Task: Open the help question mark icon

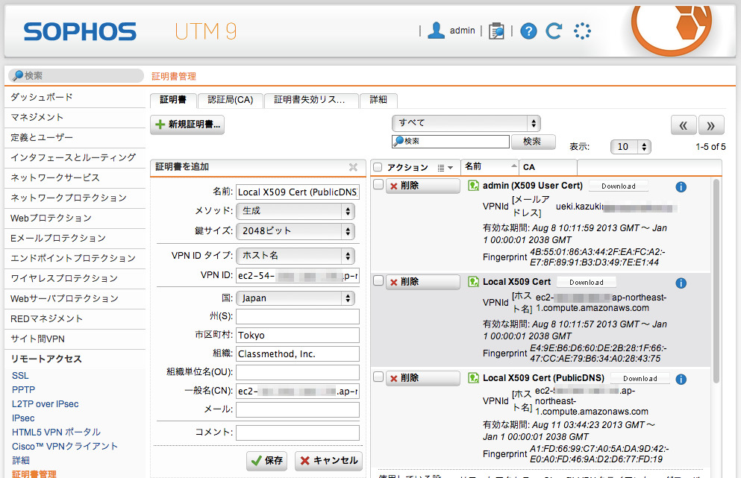Action: 528,31
